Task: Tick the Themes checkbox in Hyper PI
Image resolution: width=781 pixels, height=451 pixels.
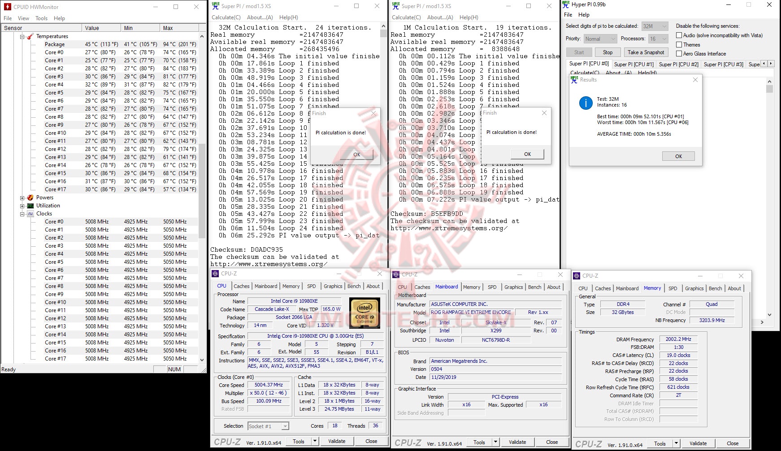Action: coord(679,45)
